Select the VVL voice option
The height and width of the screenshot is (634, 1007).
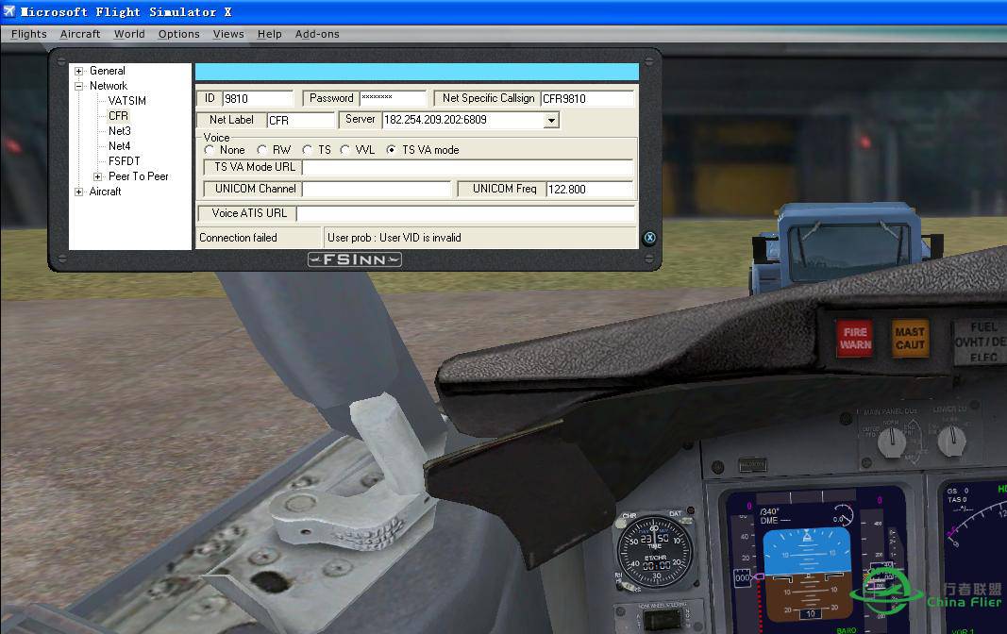[x=344, y=149]
